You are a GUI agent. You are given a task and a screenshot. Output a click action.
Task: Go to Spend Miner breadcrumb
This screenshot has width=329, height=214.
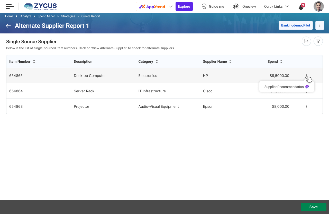point(46,16)
